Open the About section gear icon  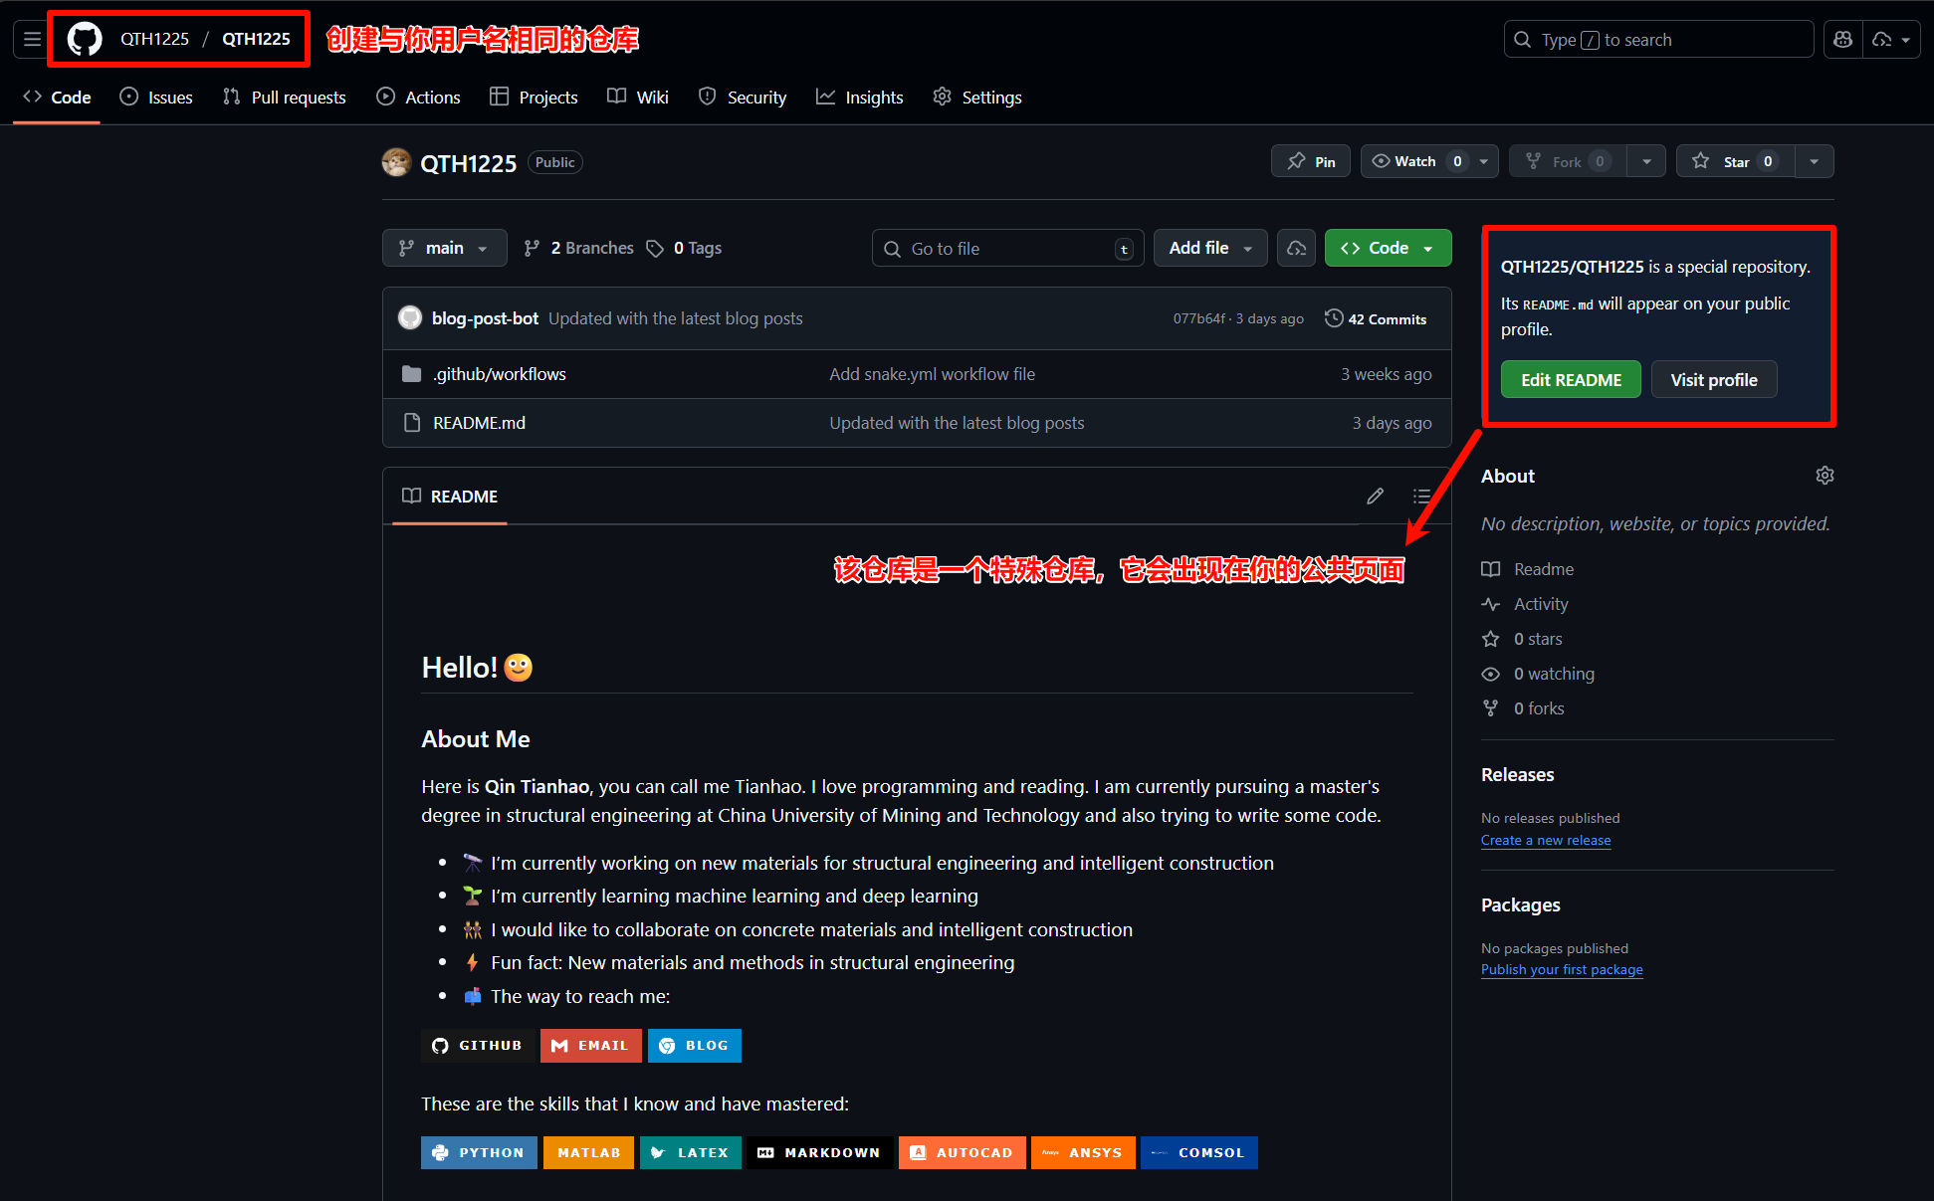1825,476
